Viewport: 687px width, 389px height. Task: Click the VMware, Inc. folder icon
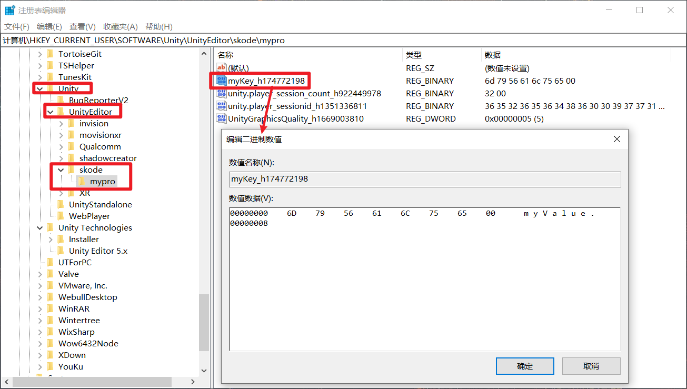(51, 285)
